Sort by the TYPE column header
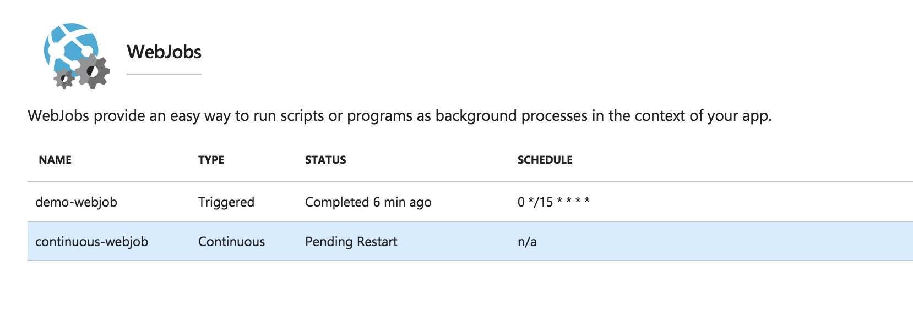 click(x=211, y=160)
